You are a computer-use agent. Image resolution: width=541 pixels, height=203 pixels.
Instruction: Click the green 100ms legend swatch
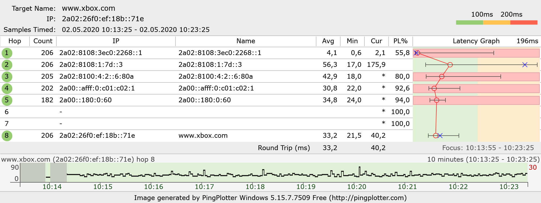coord(469,23)
